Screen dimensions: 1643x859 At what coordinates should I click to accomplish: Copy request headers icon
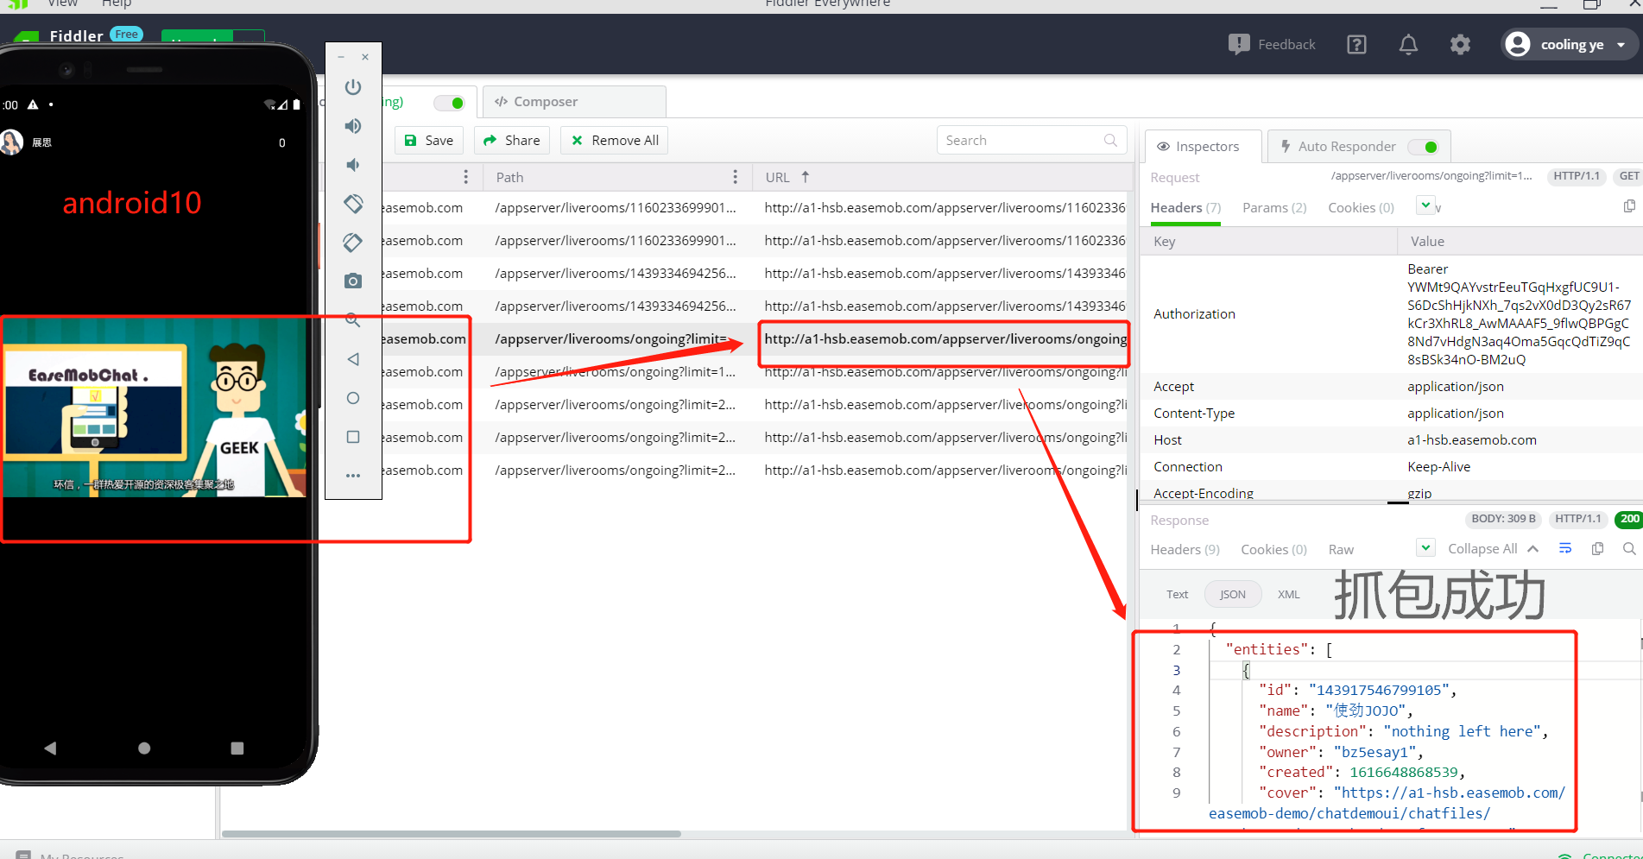pos(1629,206)
